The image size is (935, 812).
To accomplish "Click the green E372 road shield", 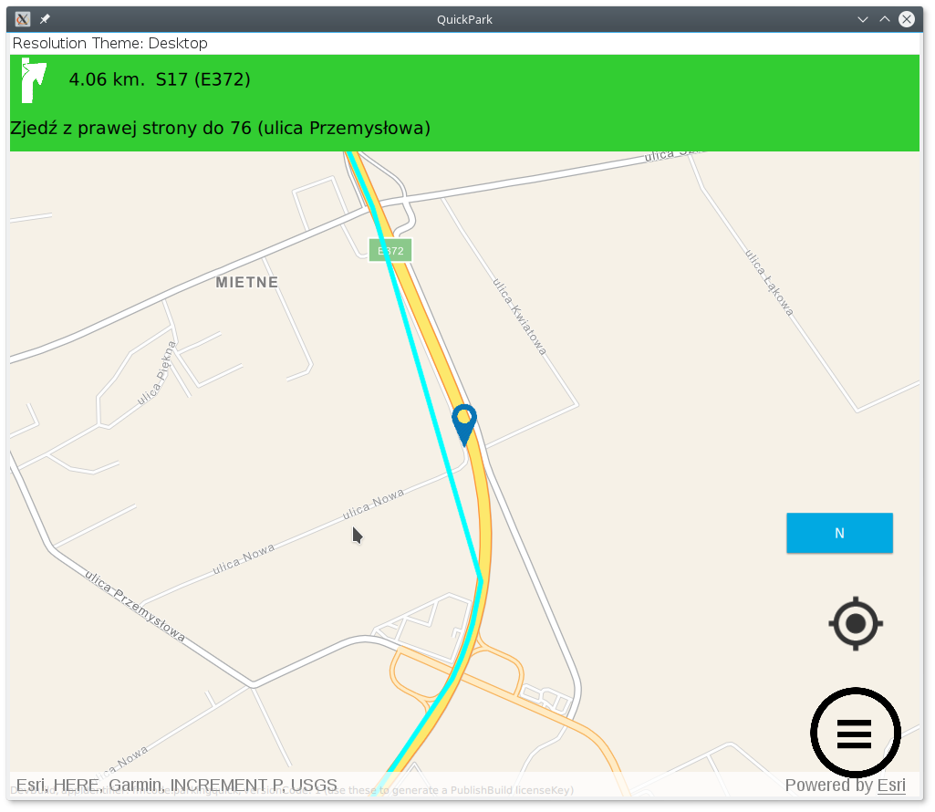I will [x=390, y=251].
